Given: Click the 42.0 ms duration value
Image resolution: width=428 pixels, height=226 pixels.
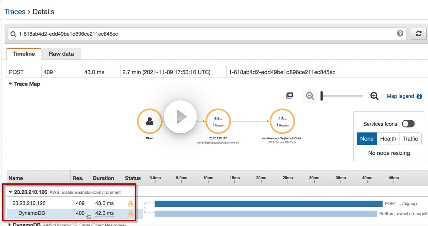Looking at the screenshot, I should 105,213.
